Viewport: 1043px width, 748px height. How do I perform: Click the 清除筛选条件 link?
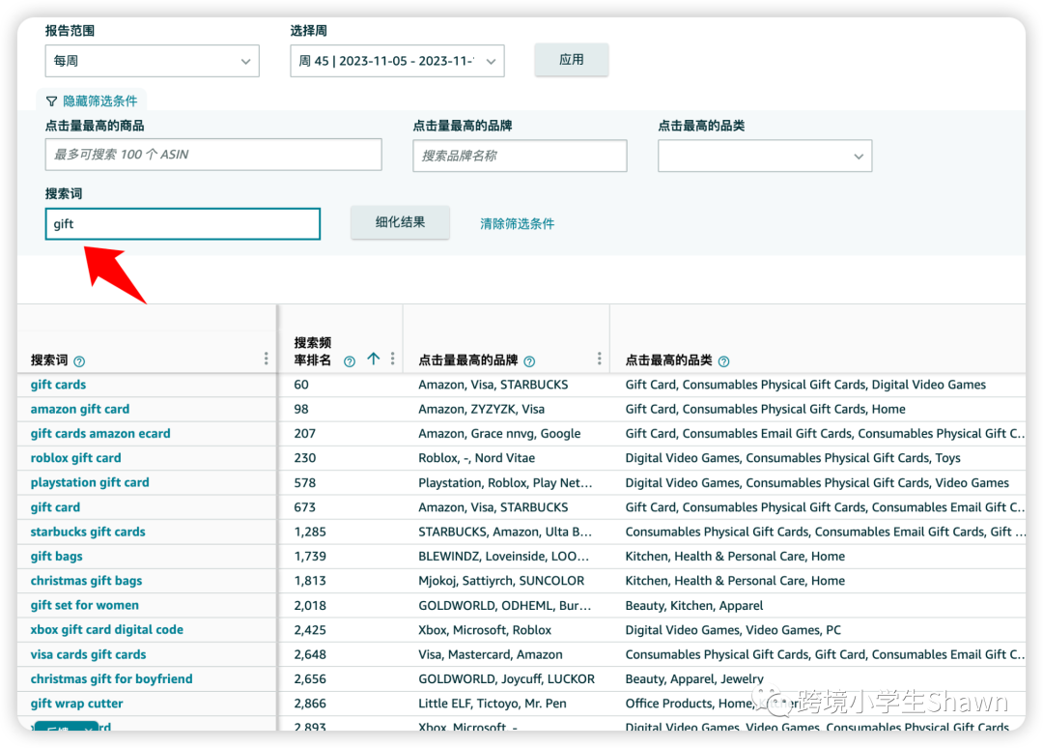(x=518, y=222)
